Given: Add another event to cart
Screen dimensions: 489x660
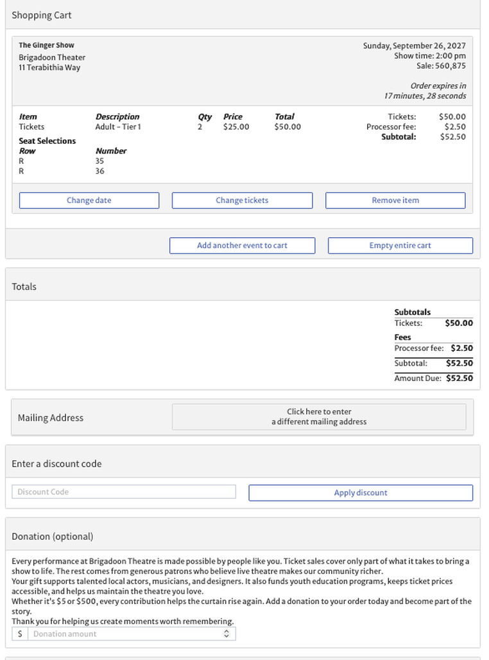Looking at the screenshot, I should click(x=242, y=245).
